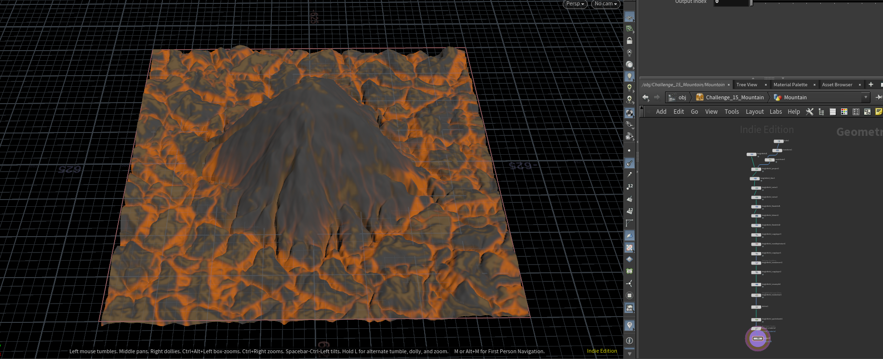Click the point numbers icon

(629, 187)
